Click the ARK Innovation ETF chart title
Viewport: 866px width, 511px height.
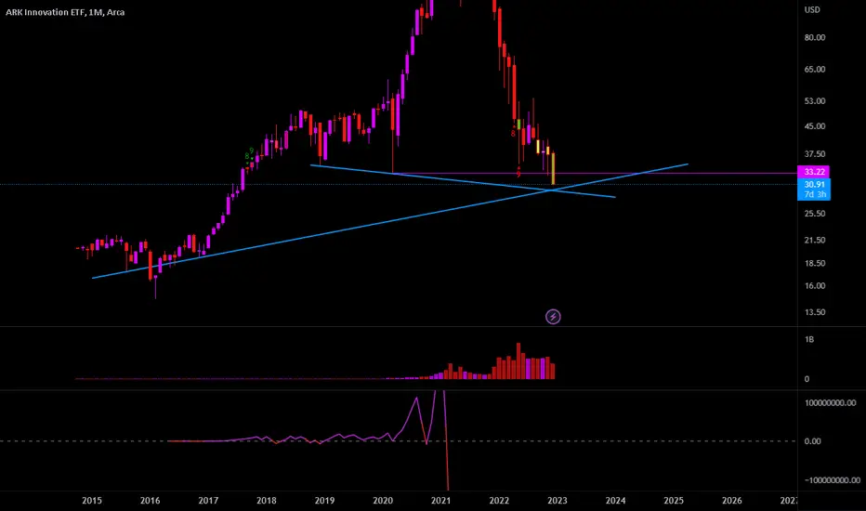[65, 11]
